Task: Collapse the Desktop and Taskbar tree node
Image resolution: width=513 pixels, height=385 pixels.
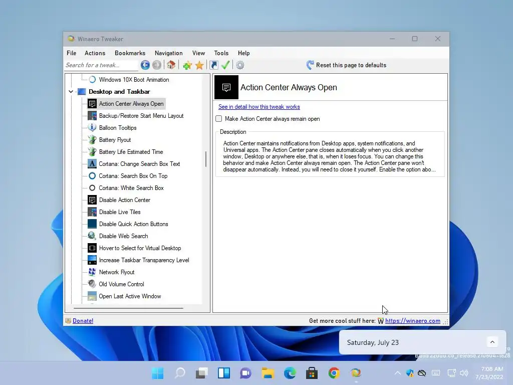Action: pos(71,92)
